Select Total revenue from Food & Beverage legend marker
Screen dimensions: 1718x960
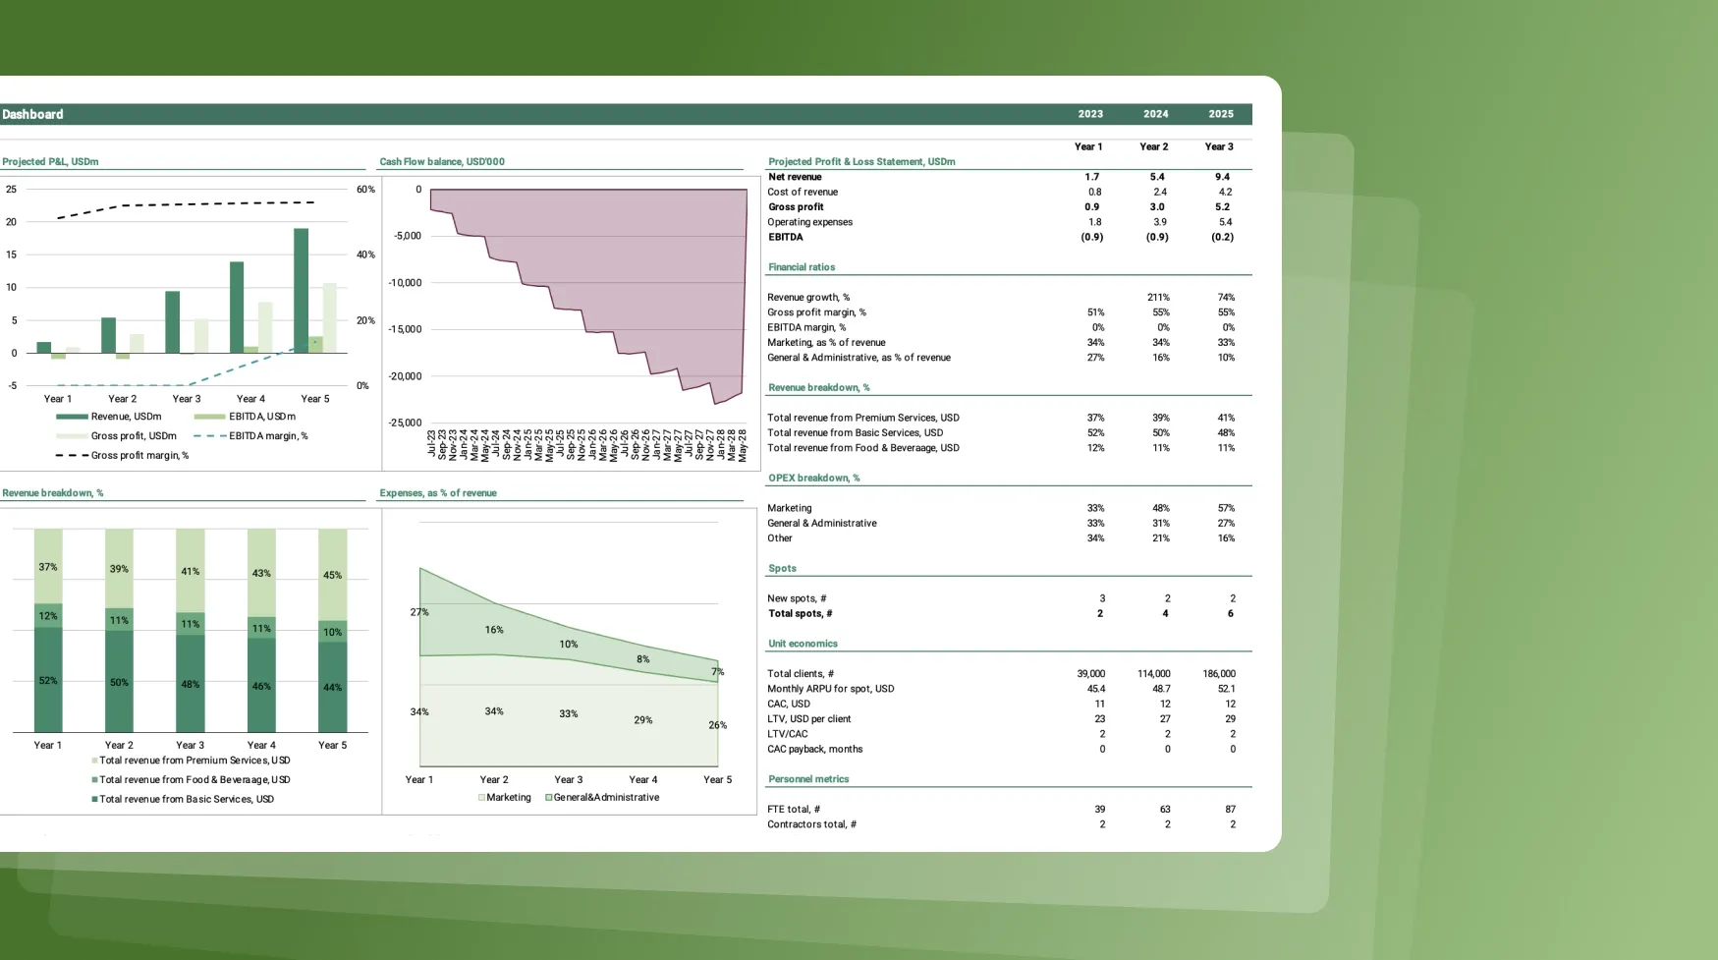[94, 780]
